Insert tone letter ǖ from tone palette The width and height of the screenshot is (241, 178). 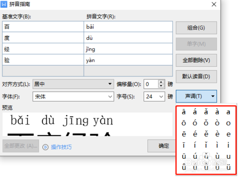(184, 167)
